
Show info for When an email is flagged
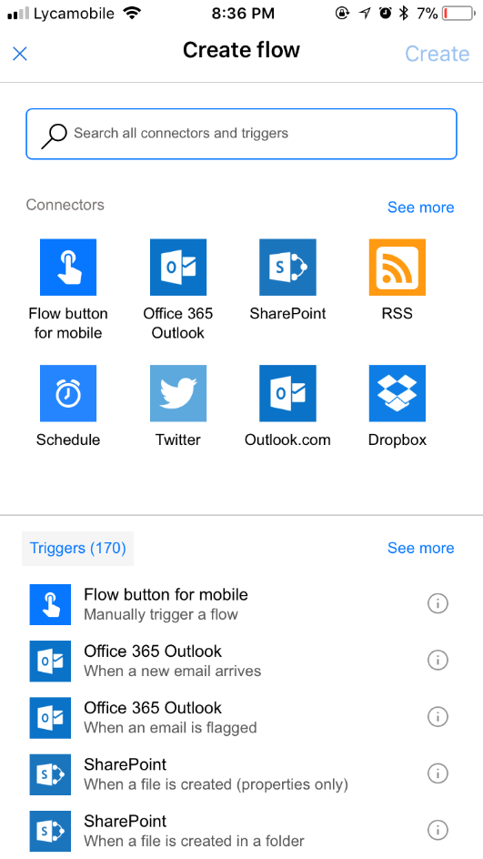coord(438,716)
